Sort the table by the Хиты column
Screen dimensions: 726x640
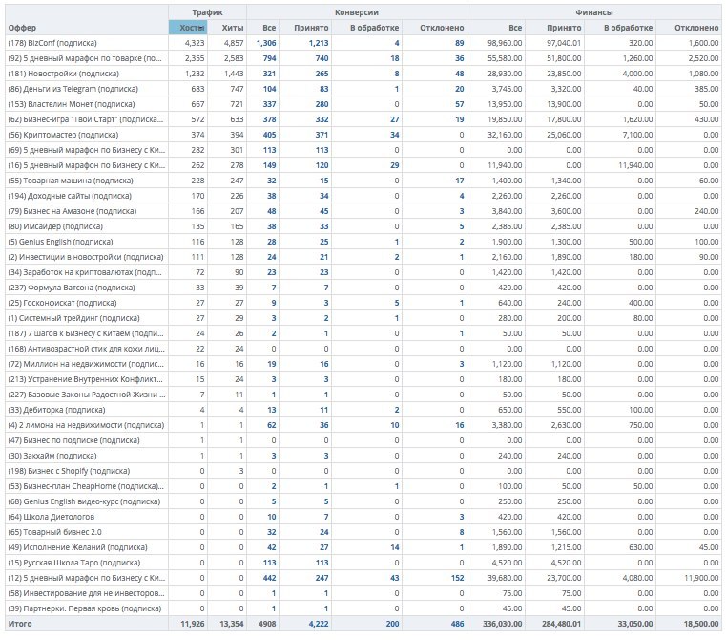pos(233,28)
